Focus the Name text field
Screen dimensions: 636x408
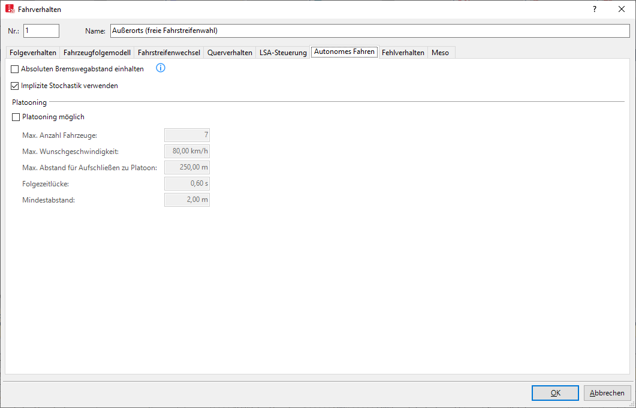(369, 31)
